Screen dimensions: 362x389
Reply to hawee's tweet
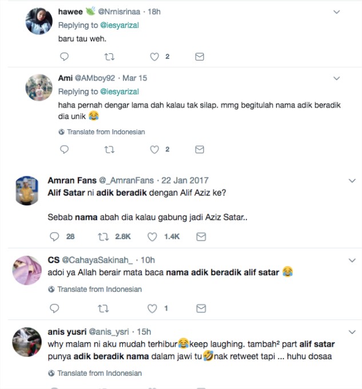tap(64, 57)
